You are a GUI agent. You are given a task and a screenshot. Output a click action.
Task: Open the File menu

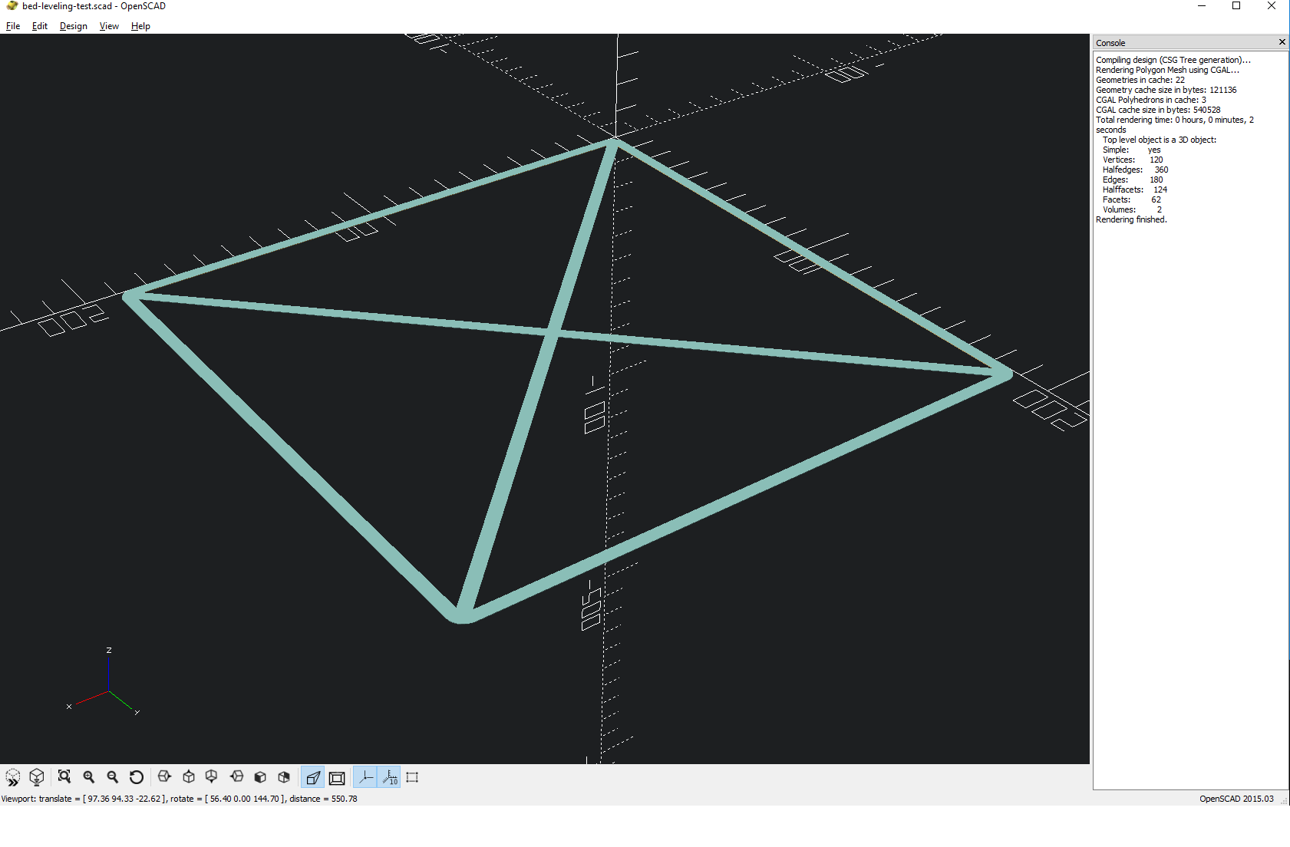13,26
